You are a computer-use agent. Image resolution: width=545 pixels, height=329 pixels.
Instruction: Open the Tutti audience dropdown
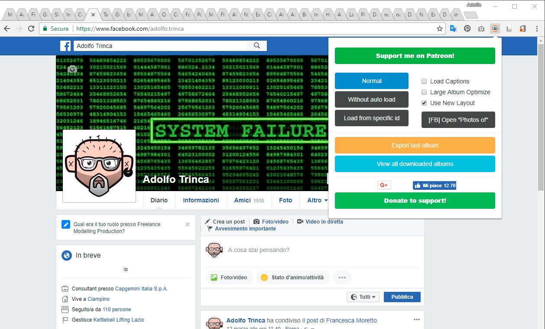click(x=363, y=297)
